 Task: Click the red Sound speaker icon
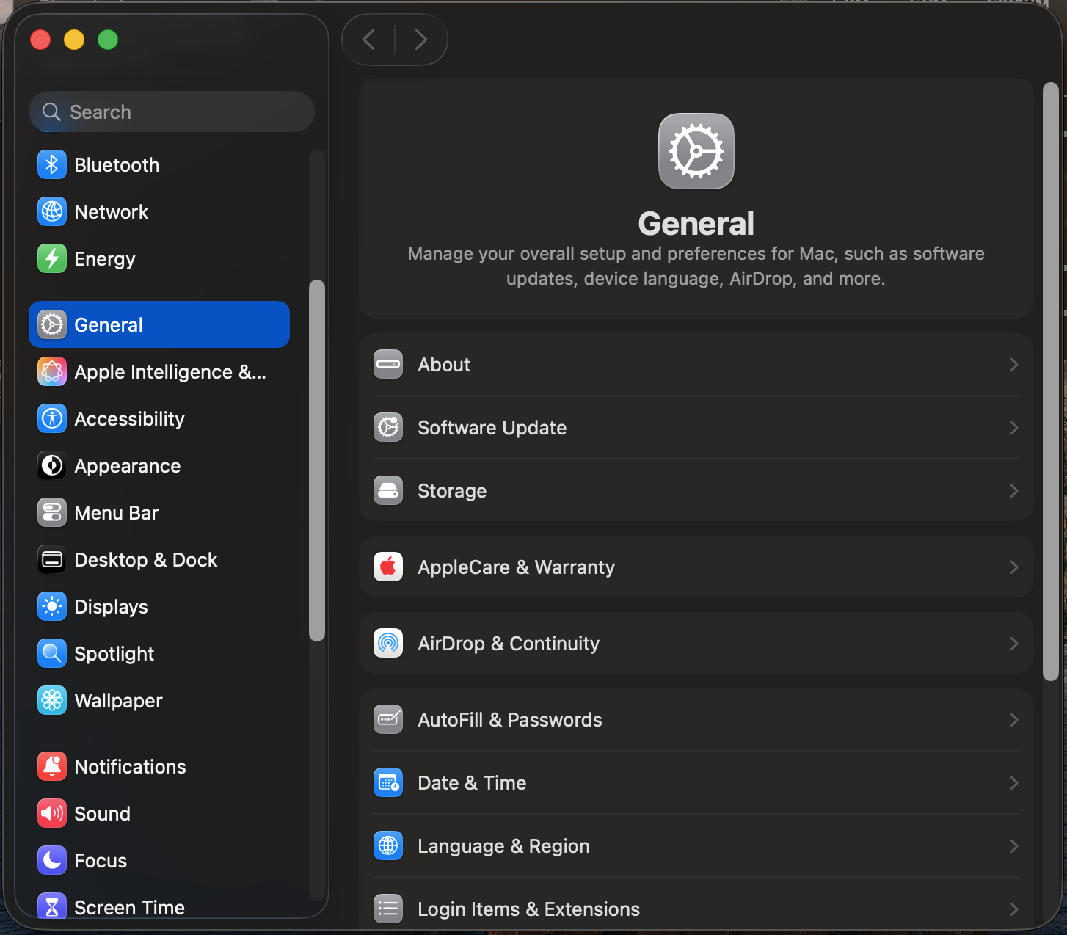52,814
